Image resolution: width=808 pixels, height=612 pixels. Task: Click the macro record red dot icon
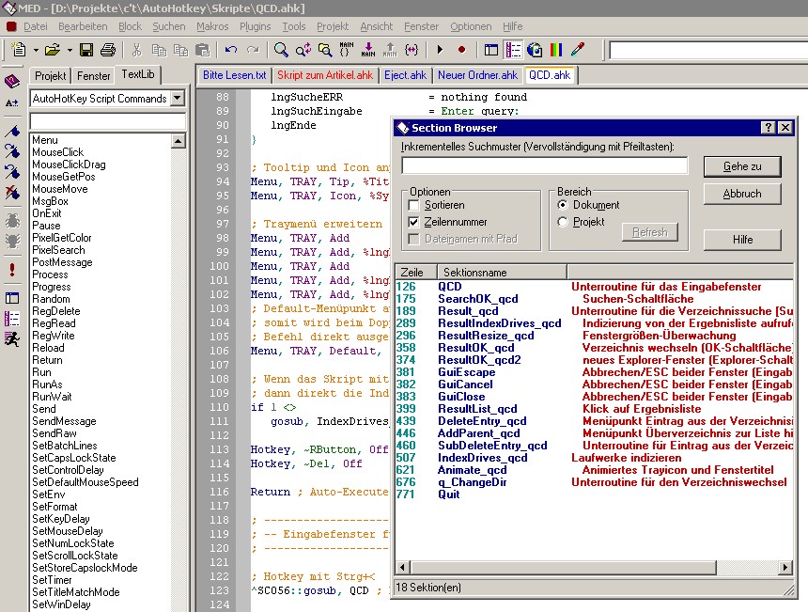click(461, 50)
